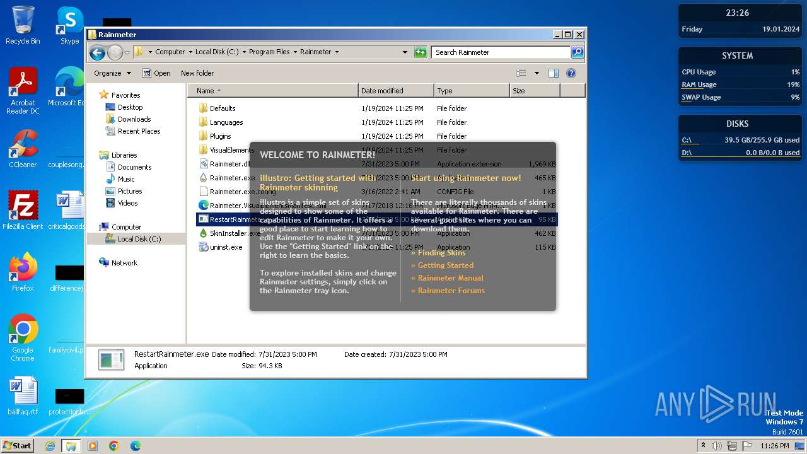
Task: Launch Firefox from the desktop
Action: (x=23, y=272)
